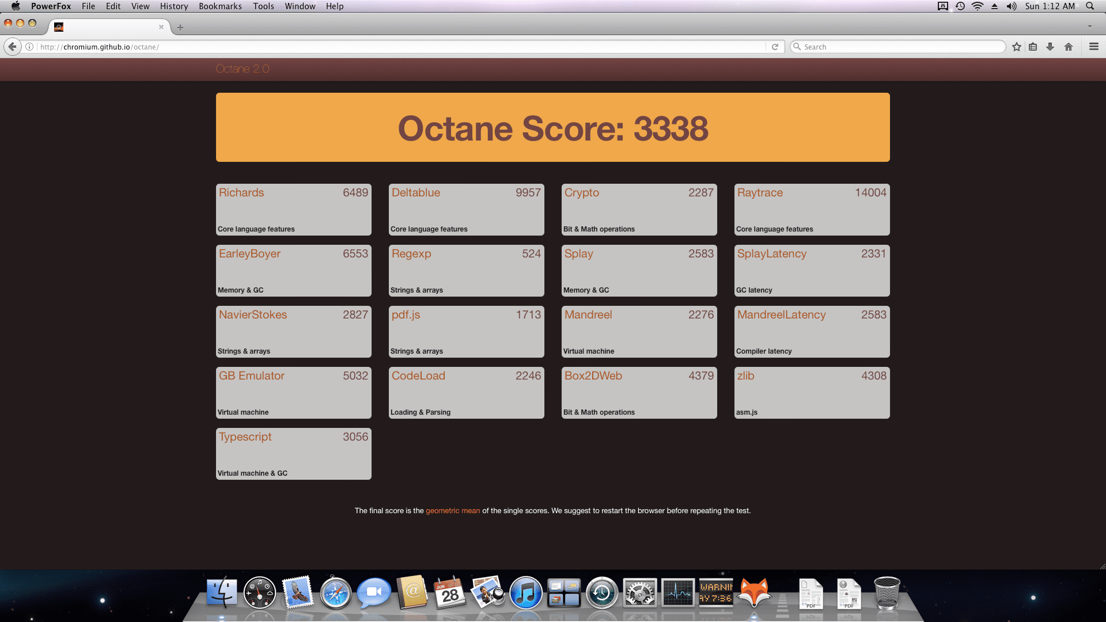Choose the Typescript benchmark name

[x=245, y=437]
